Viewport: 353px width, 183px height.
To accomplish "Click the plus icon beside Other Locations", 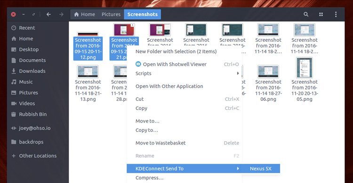I will pos(14,156).
